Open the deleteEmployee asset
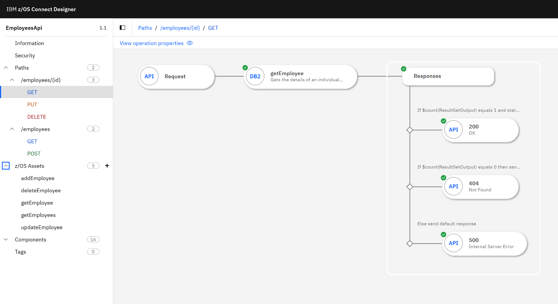 pos(41,190)
